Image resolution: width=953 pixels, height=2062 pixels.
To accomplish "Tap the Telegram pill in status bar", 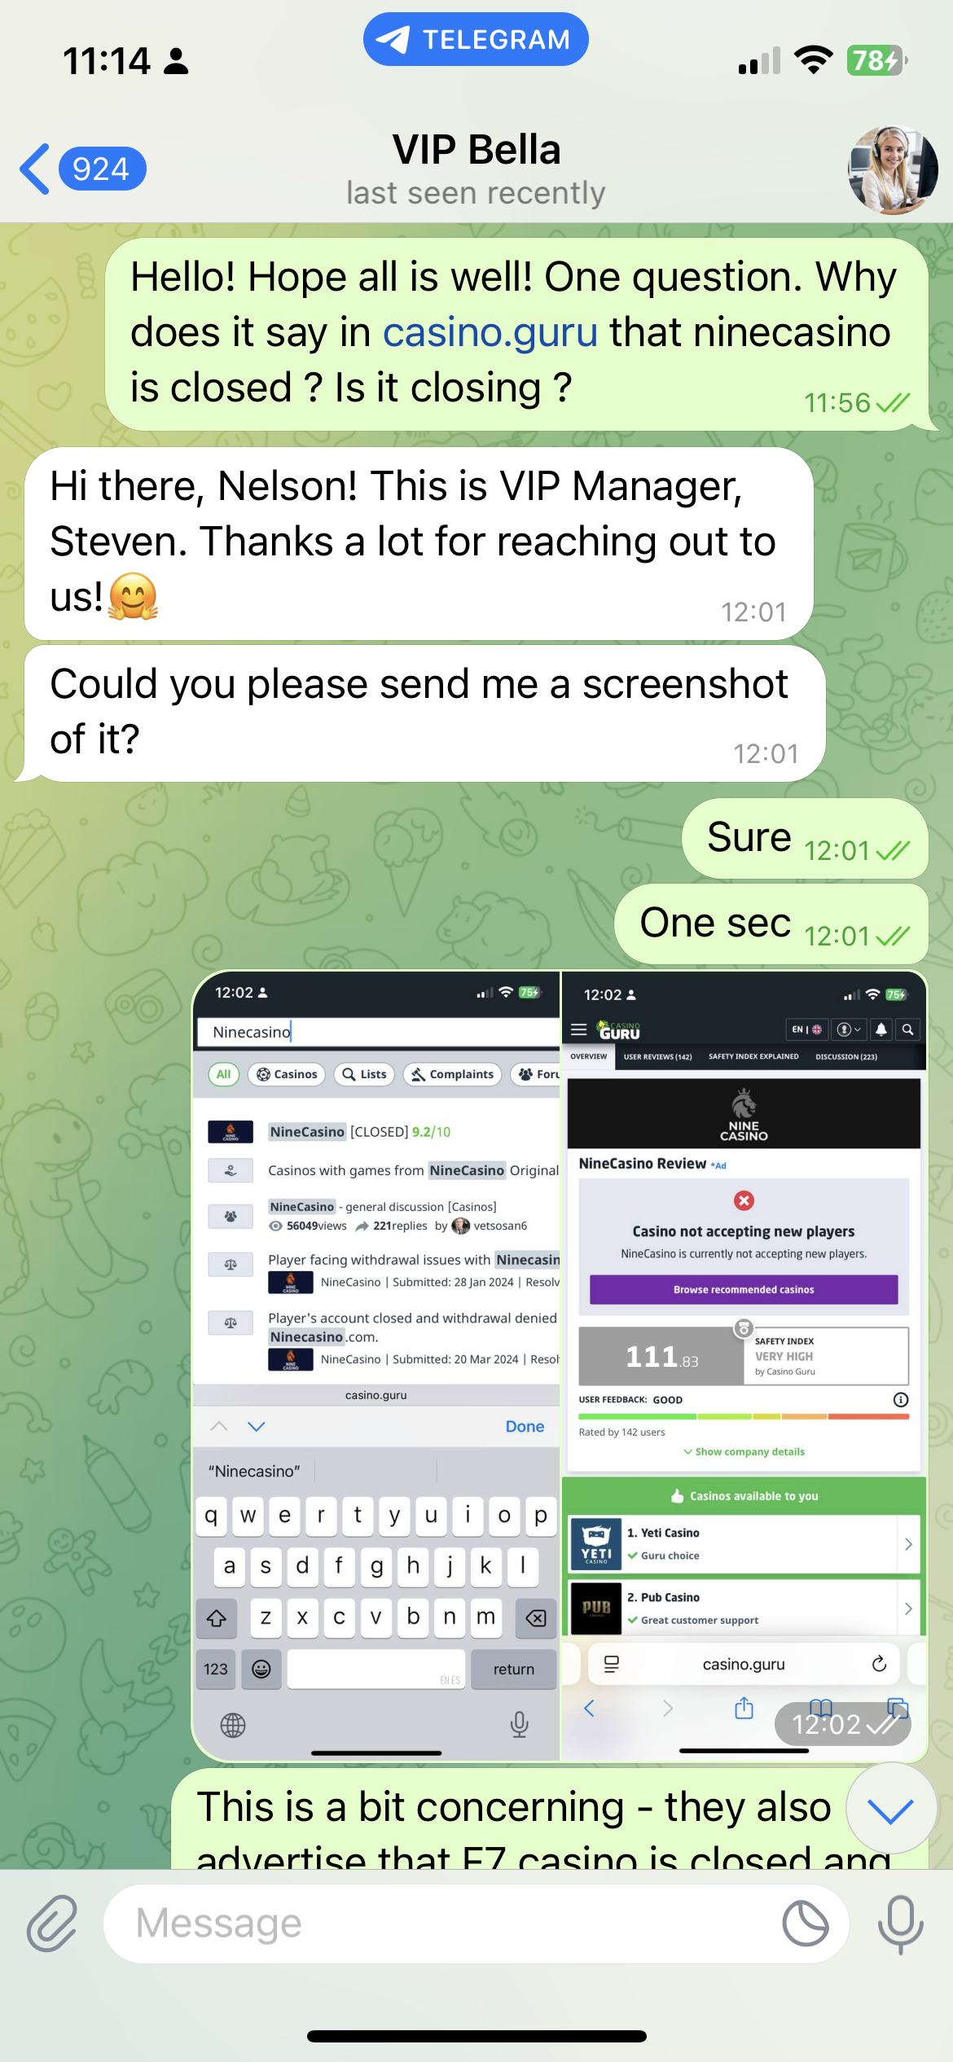I will point(476,39).
